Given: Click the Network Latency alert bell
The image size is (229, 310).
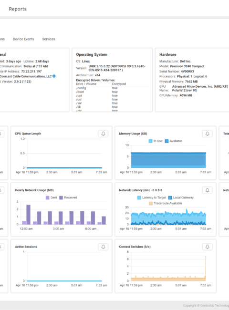Looking at the screenshot, I should (x=207, y=190).
